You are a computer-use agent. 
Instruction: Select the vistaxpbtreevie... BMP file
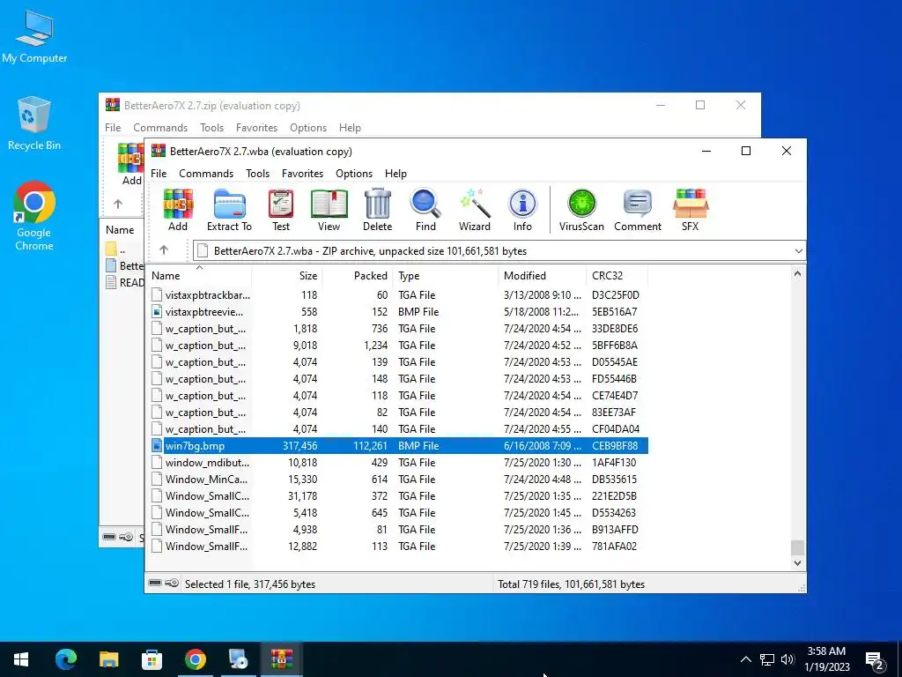point(399,311)
